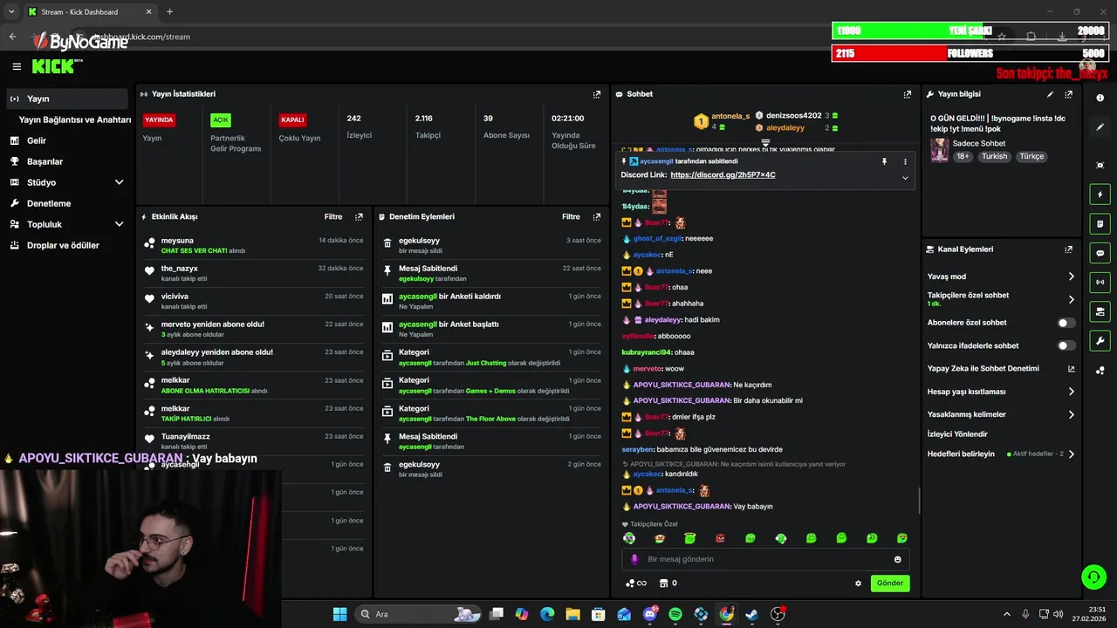
Task: Click the lightning bolt icon in right rail
Action: (1100, 195)
